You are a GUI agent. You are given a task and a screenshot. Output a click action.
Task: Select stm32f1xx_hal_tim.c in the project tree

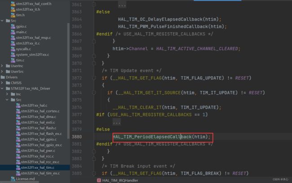(35, 167)
